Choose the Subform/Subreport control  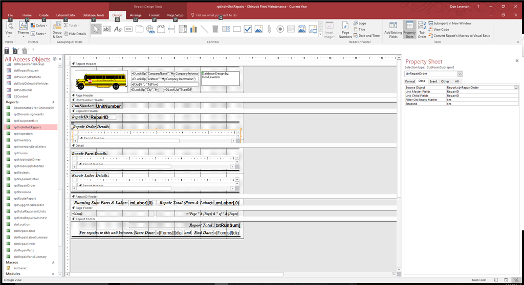click(x=291, y=29)
